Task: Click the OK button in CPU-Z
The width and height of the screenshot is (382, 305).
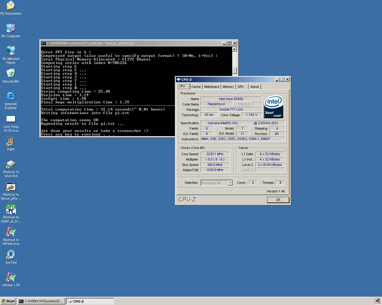Action: pos(278,200)
